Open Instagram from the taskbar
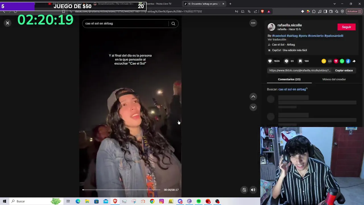Image resolution: width=364 pixels, height=205 pixels. coord(162,201)
